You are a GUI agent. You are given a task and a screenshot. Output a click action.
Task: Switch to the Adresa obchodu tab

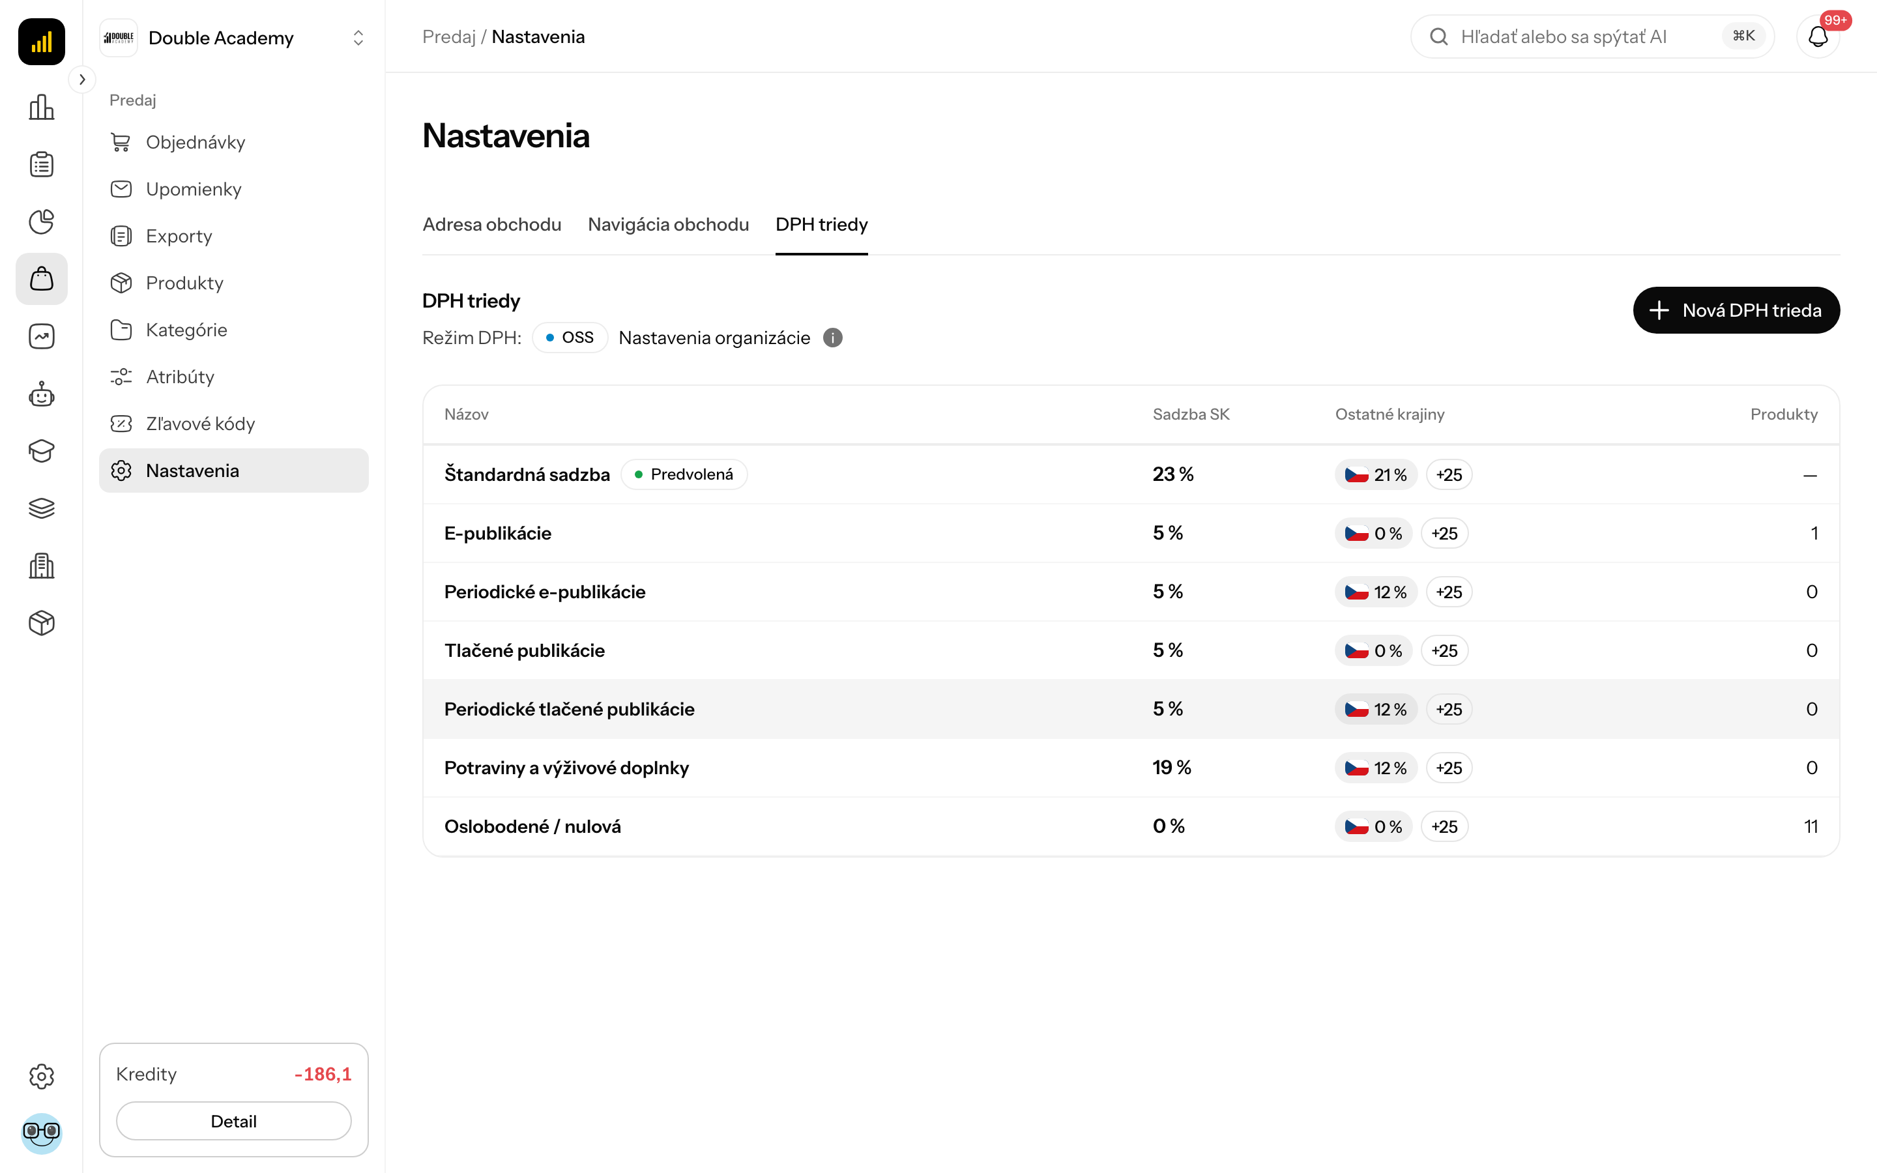[x=492, y=225]
